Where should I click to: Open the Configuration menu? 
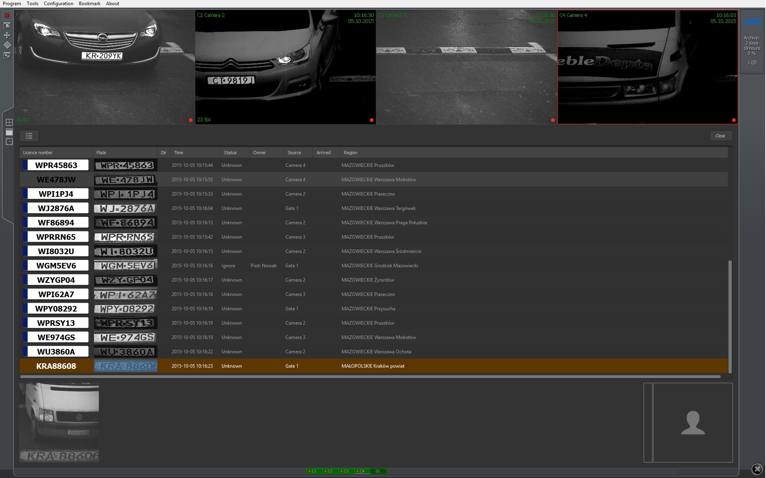click(x=58, y=4)
